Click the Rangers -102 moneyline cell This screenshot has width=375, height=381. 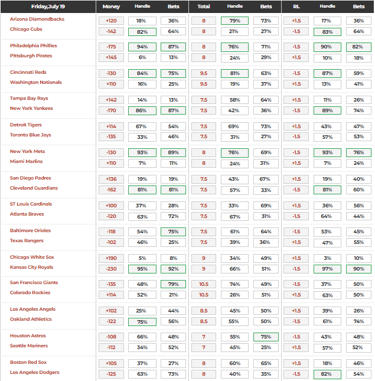click(111, 243)
